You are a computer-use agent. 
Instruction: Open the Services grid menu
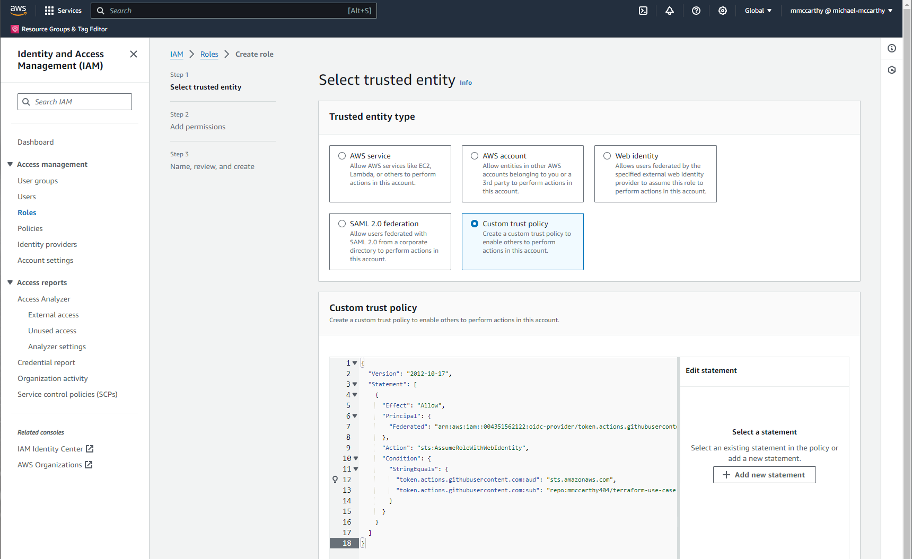point(63,11)
